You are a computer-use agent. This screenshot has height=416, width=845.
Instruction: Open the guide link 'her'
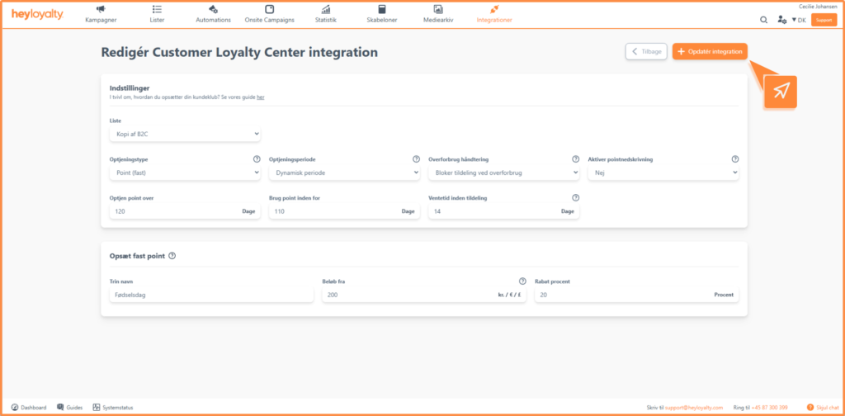pyautogui.click(x=260, y=97)
